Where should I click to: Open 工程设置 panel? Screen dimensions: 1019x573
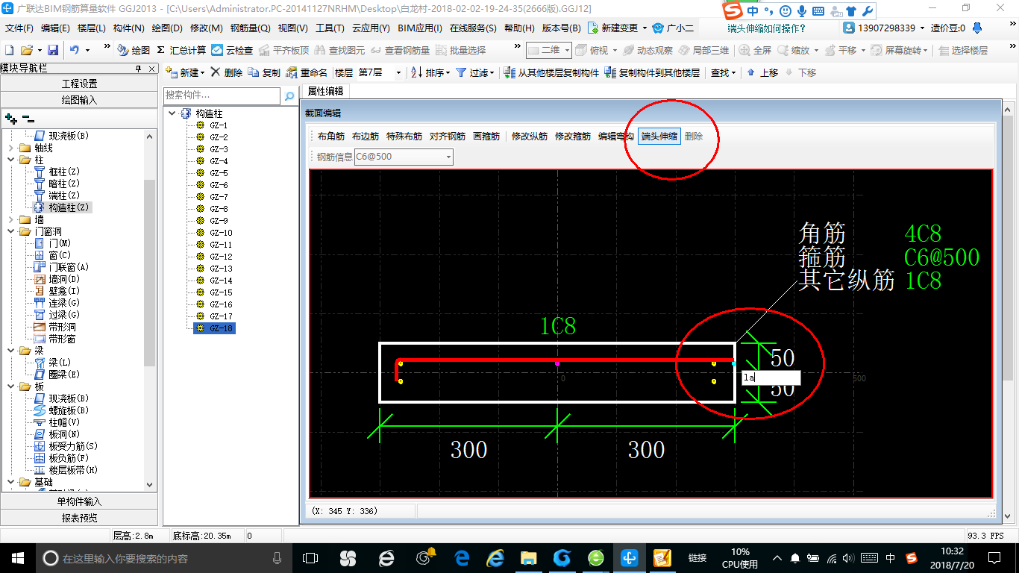tap(79, 84)
